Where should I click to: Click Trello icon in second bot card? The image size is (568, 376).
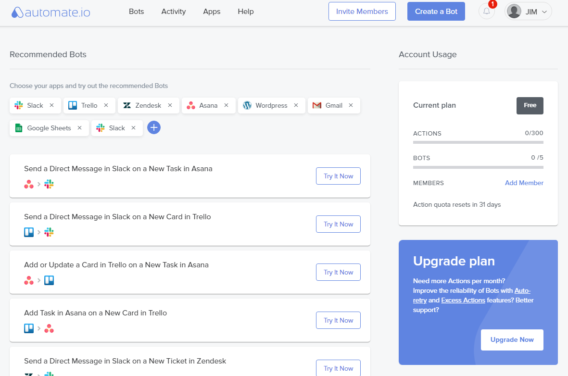point(29,232)
